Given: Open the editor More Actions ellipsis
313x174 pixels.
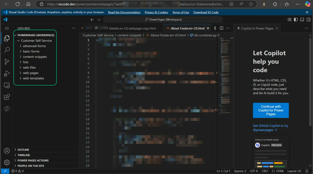Looking at the screenshot, I should point(228,28).
